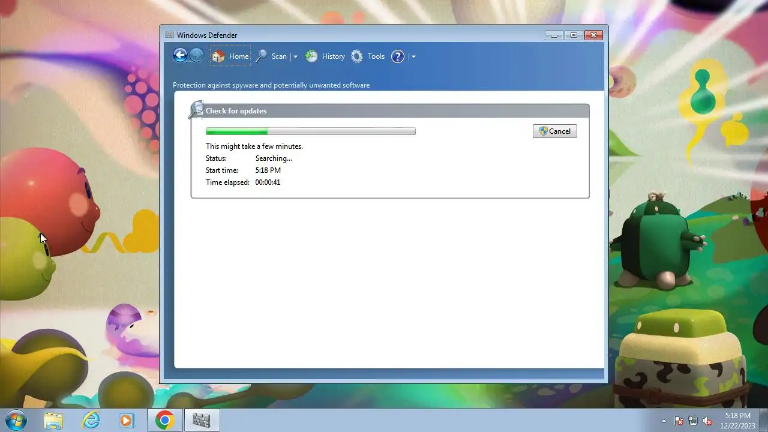Viewport: 768px width, 432px height.
Task: Expand the Scan options dropdown arrow
Action: 295,56
